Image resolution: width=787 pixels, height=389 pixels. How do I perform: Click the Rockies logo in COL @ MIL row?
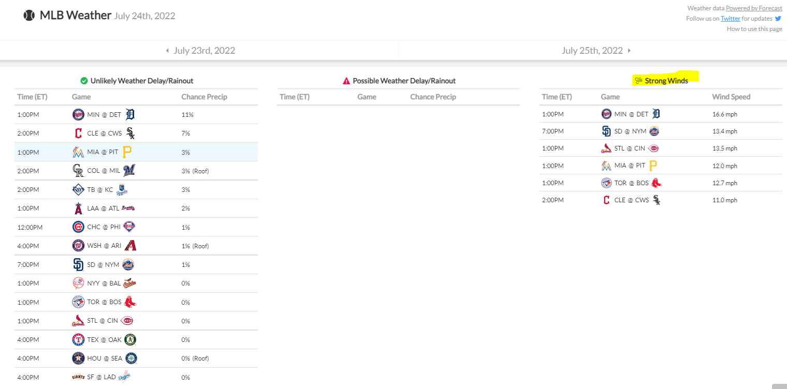click(78, 171)
